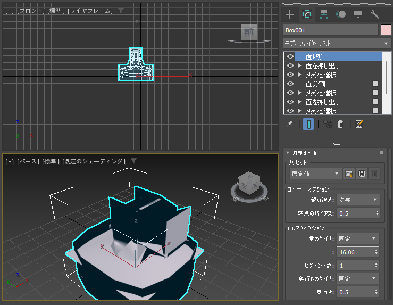Screen dimensions: 393x305
Task: Open the プリセット 既定値 dropdown
Action: (315, 174)
